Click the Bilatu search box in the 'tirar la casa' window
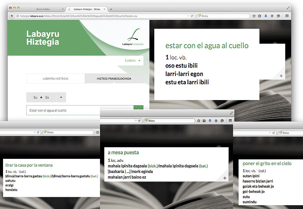Viewport: 303px width, 209px height. (x=68, y=132)
